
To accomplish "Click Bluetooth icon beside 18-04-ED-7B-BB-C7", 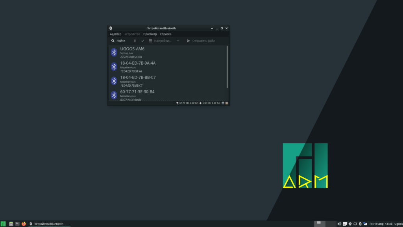I will pos(114,81).
